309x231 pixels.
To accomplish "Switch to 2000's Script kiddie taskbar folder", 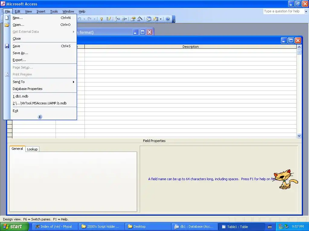I will 101,227.
